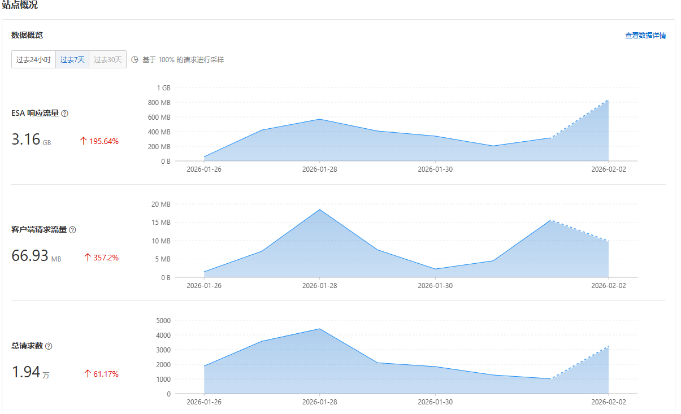Click 2026-02-02 endpoint in 总请求数 chart
The height and width of the screenshot is (414, 681).
[x=608, y=346]
